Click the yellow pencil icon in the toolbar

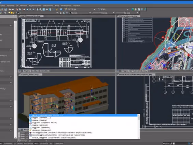point(57,9)
